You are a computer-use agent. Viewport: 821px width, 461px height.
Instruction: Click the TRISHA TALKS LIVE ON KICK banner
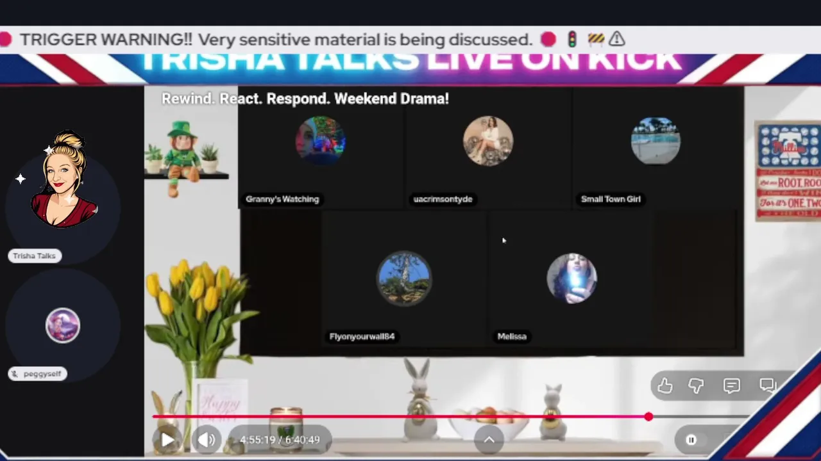point(410,61)
